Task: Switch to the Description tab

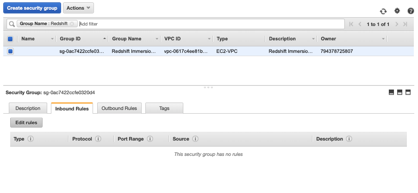Action: click(28, 108)
